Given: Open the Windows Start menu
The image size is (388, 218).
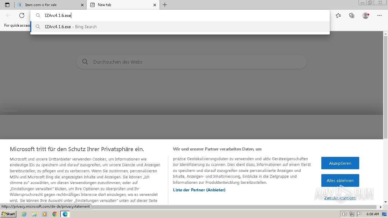Looking at the screenshot, I should [x=8, y=214].
